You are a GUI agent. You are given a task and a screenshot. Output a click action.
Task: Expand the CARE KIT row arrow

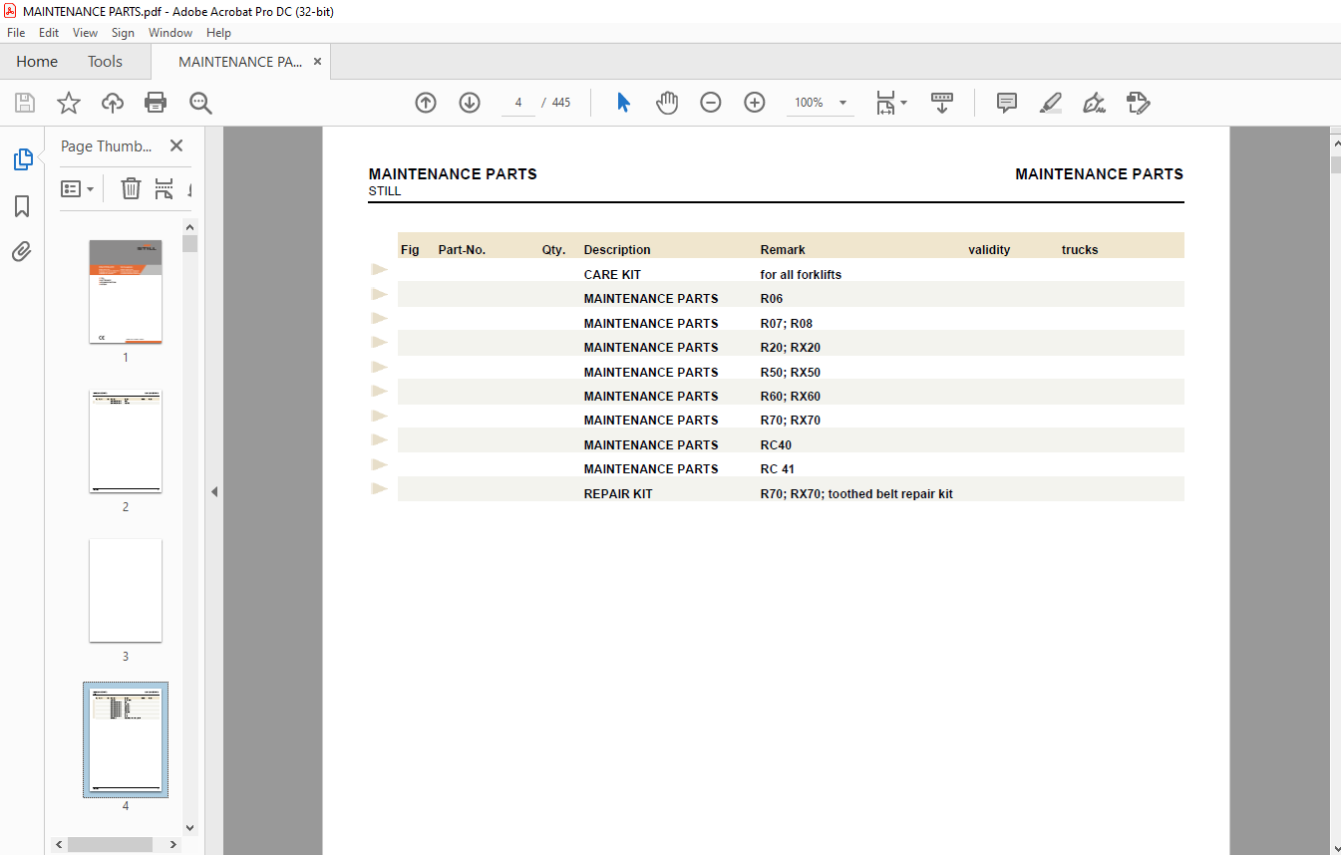point(379,269)
